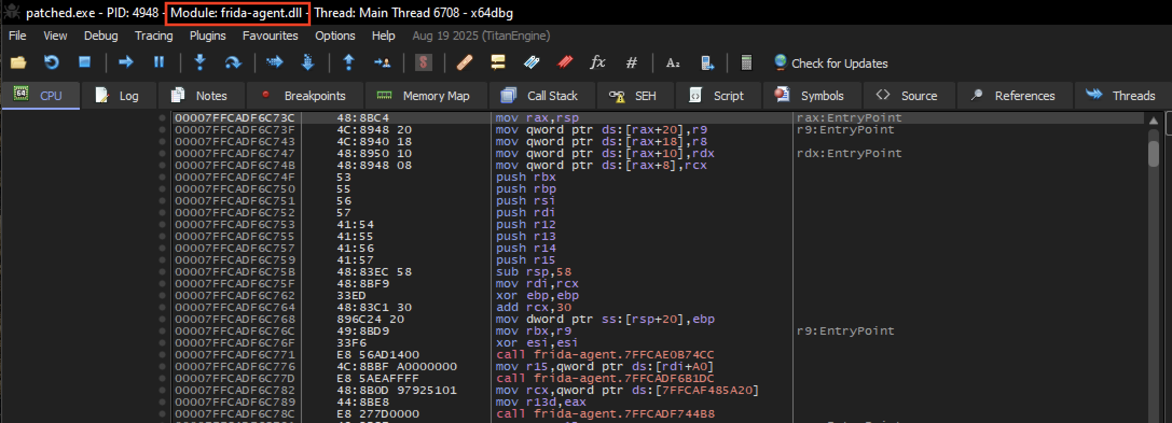Screen dimensions: 1172x423
Task: Switch to the Call Stack tab
Action: (541, 96)
